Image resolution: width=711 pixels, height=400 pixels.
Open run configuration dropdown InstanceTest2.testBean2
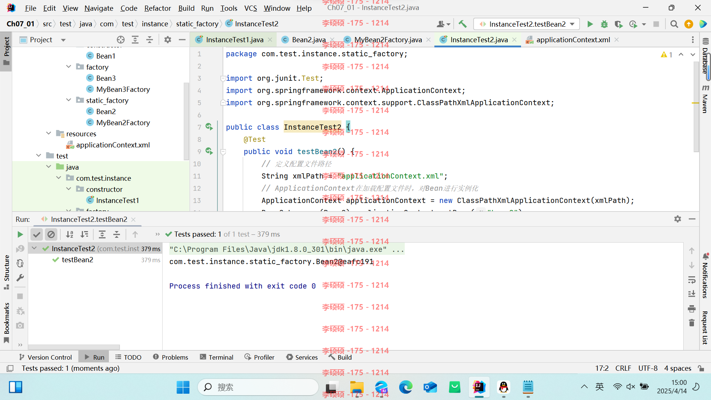[527, 24]
